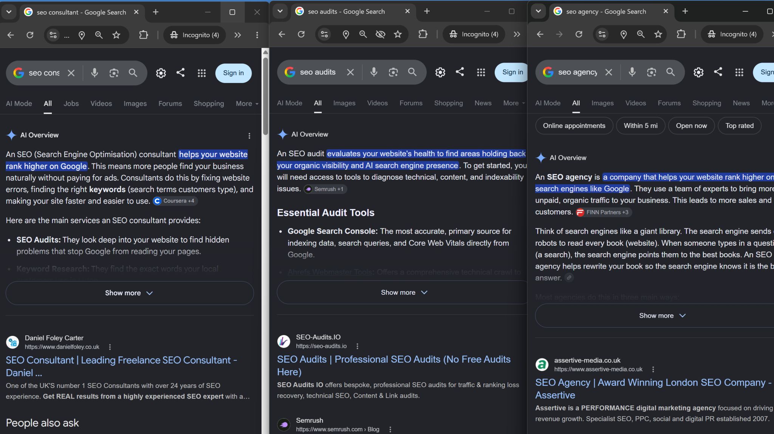
Task: Click vertical scrollbar of seo consultant window
Action: click(266, 96)
